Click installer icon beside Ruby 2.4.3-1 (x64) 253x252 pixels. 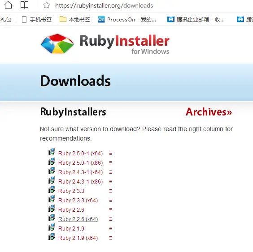coord(52,171)
